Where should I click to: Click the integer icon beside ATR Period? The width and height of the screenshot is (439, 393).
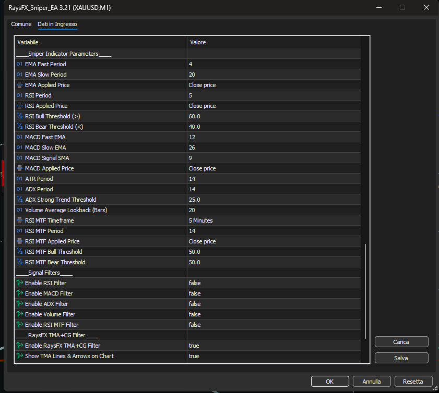click(x=19, y=179)
